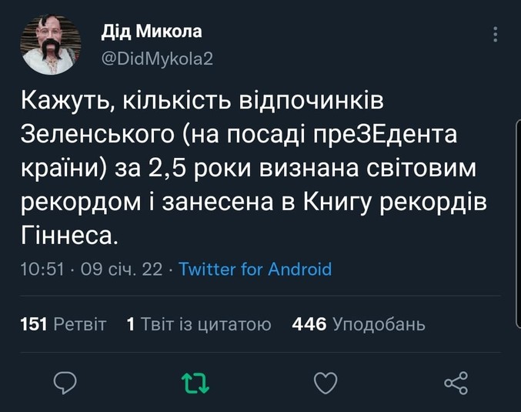
Task: Click the display name Дід Микола
Action: click(152, 32)
